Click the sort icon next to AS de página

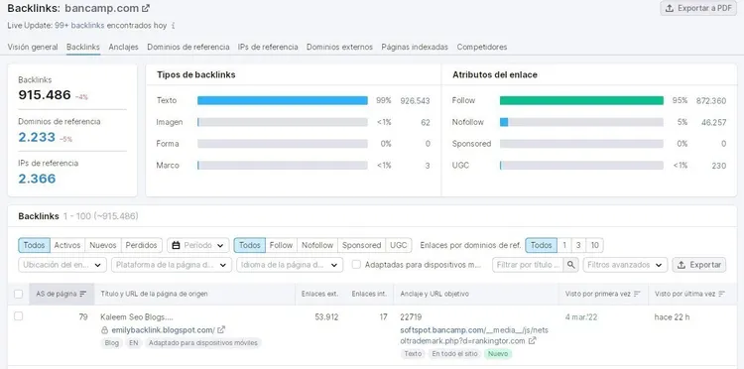tap(83, 294)
